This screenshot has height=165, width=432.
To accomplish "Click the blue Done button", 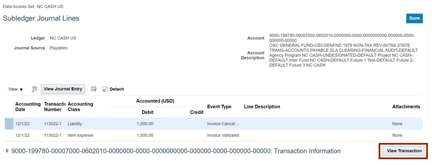I will coord(414,18).
